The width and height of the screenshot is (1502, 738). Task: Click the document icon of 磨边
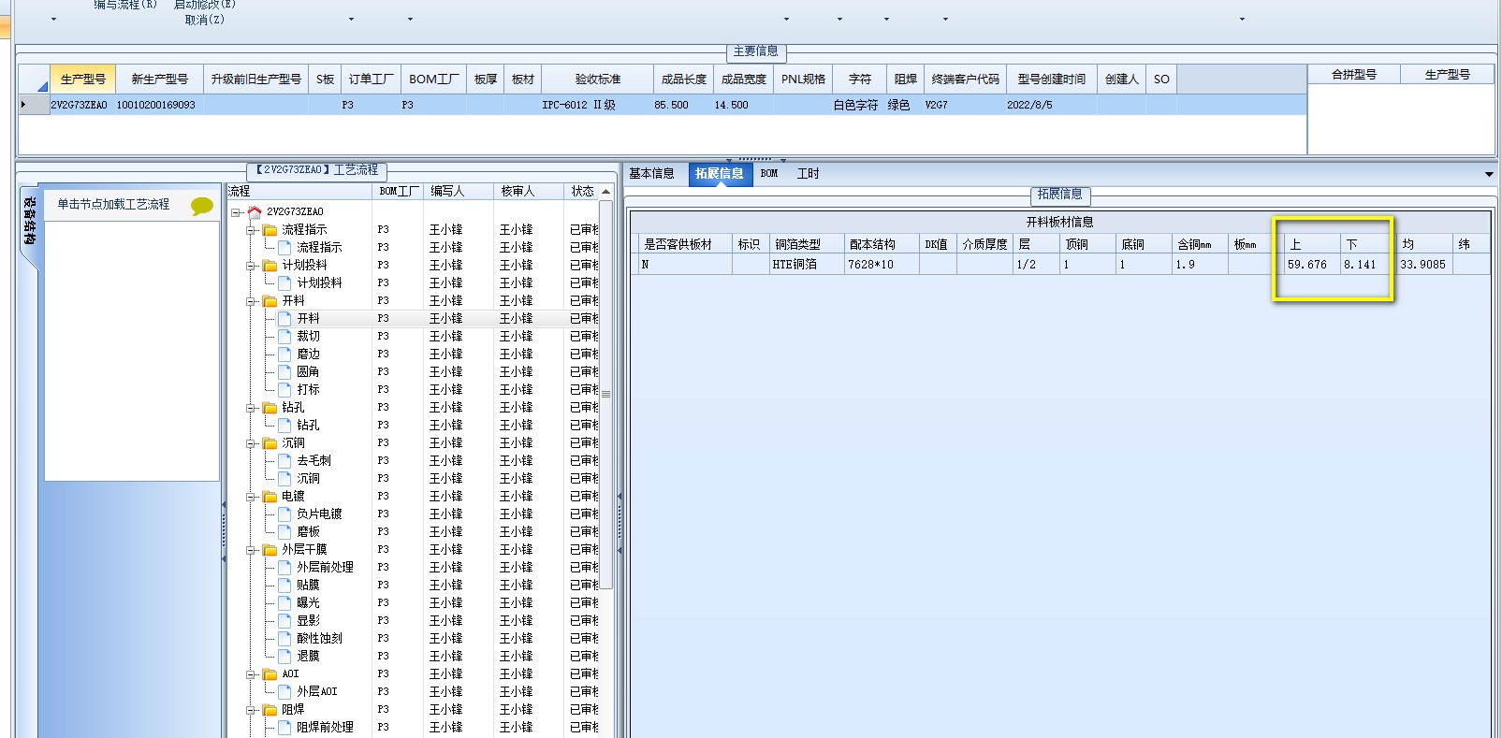[x=285, y=354]
